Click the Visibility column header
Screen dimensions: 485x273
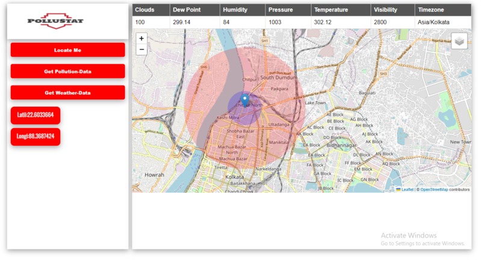pos(393,10)
